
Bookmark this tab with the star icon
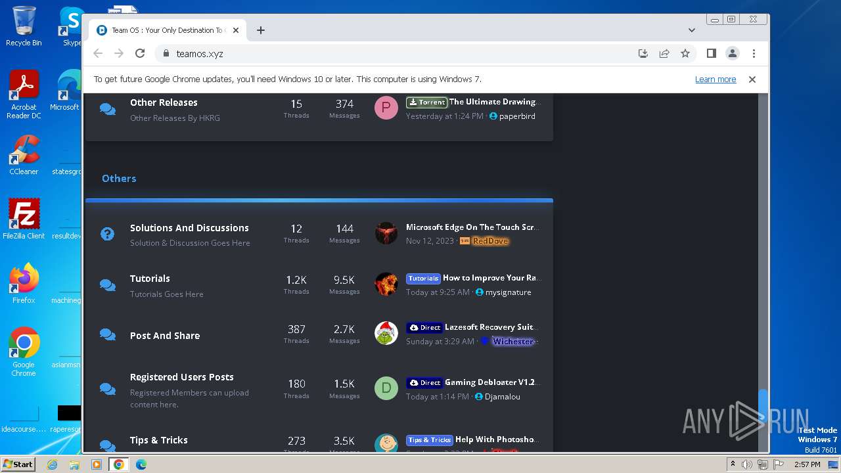click(685, 53)
